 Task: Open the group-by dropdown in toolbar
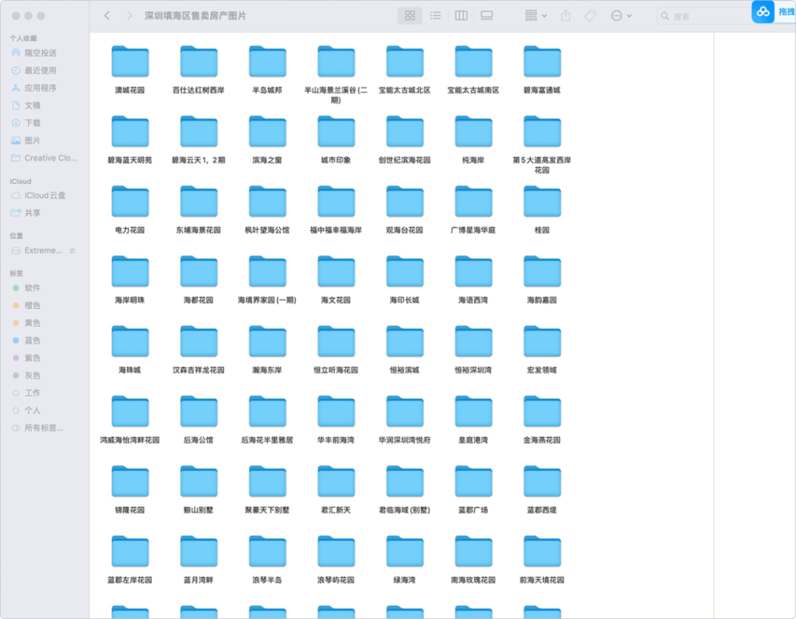click(x=536, y=16)
